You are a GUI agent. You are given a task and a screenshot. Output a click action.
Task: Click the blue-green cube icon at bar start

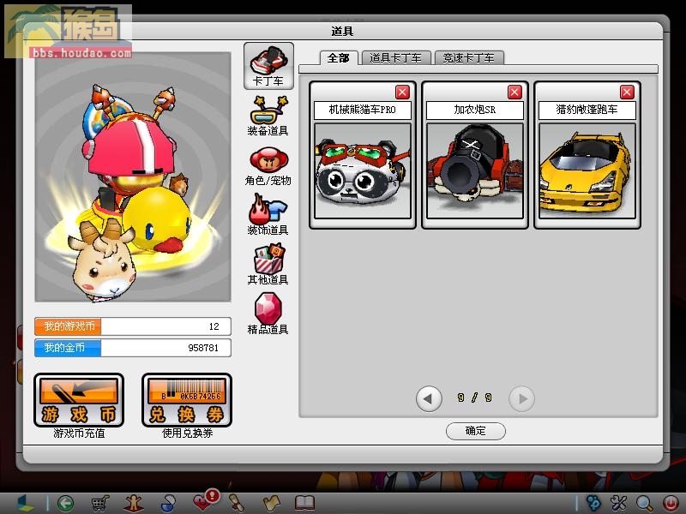26,503
